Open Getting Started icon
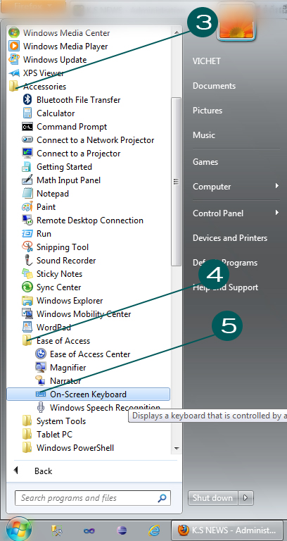This screenshot has height=541, width=287. click(27, 167)
